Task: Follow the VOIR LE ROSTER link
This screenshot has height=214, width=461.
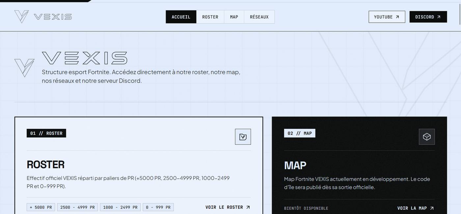Action: point(228,207)
